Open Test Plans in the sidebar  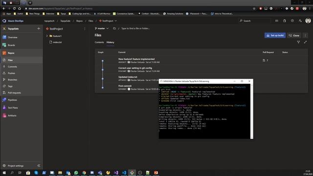[x=13, y=108]
